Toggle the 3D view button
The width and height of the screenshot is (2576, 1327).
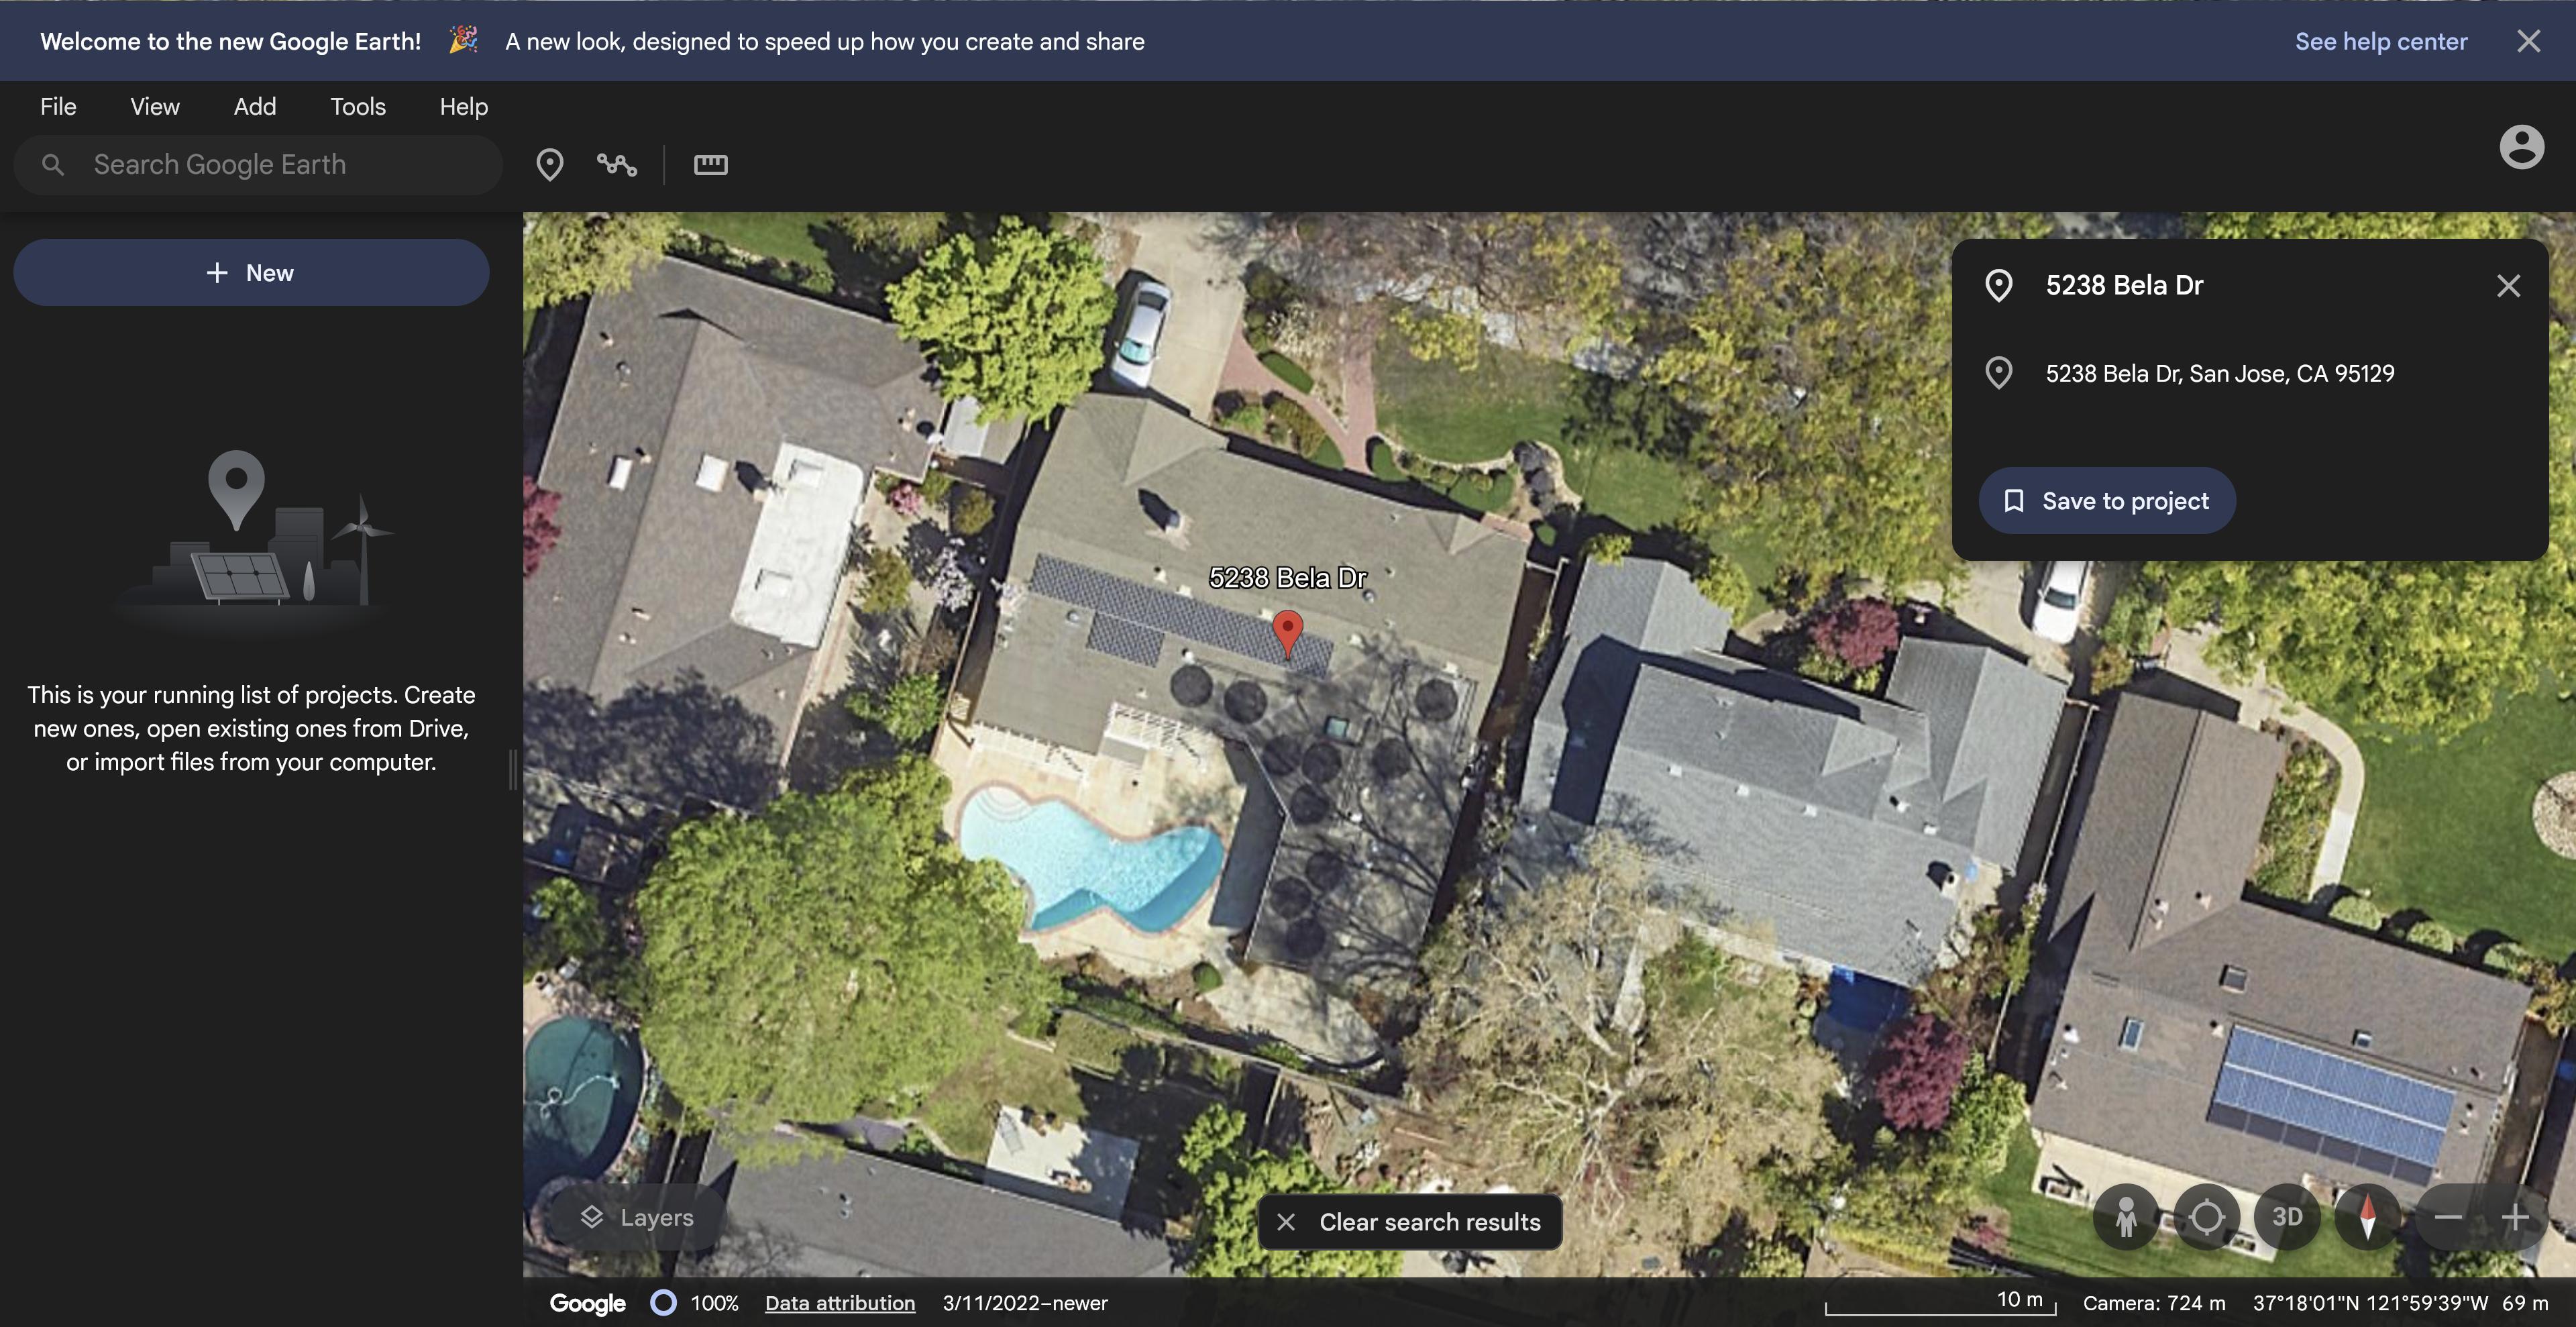tap(2287, 1217)
